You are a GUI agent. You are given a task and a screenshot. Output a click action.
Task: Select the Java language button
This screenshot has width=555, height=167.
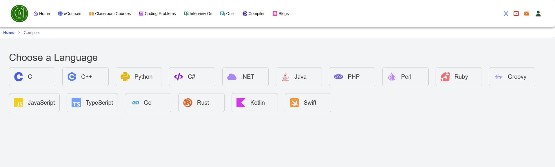click(x=299, y=77)
